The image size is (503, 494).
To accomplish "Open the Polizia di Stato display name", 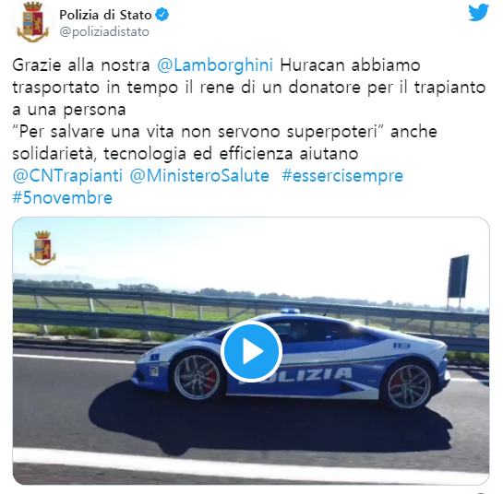I will (x=105, y=15).
